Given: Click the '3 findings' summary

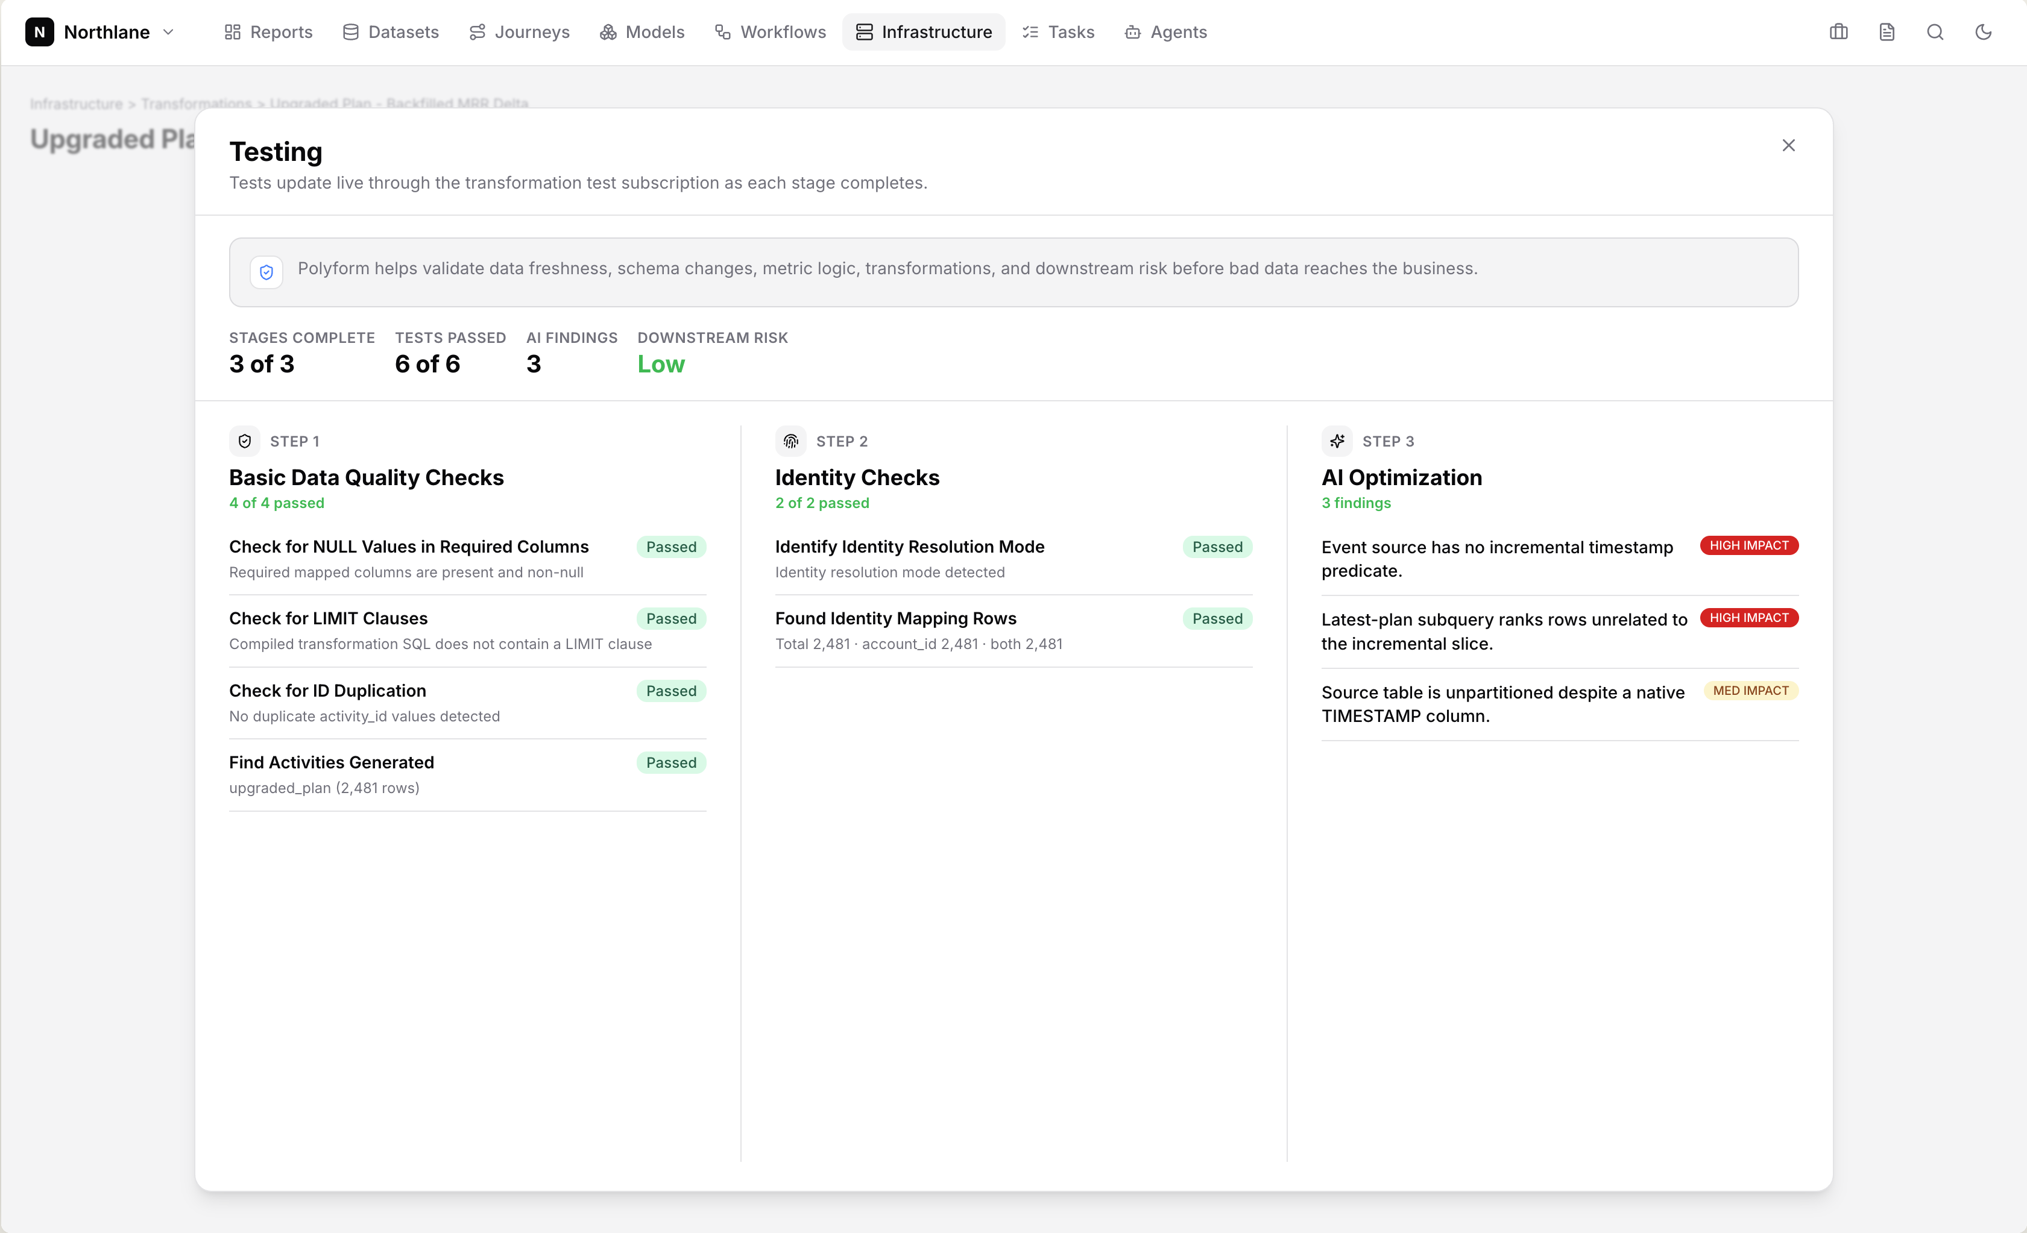Looking at the screenshot, I should click(1356, 503).
